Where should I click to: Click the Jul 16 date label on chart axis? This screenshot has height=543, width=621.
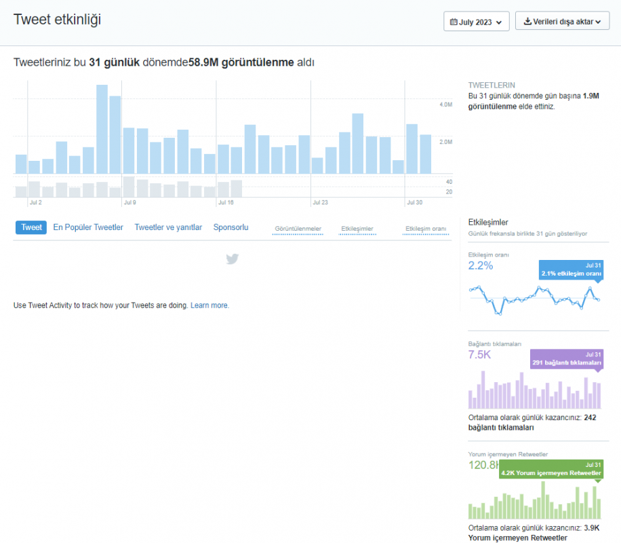[x=226, y=202]
